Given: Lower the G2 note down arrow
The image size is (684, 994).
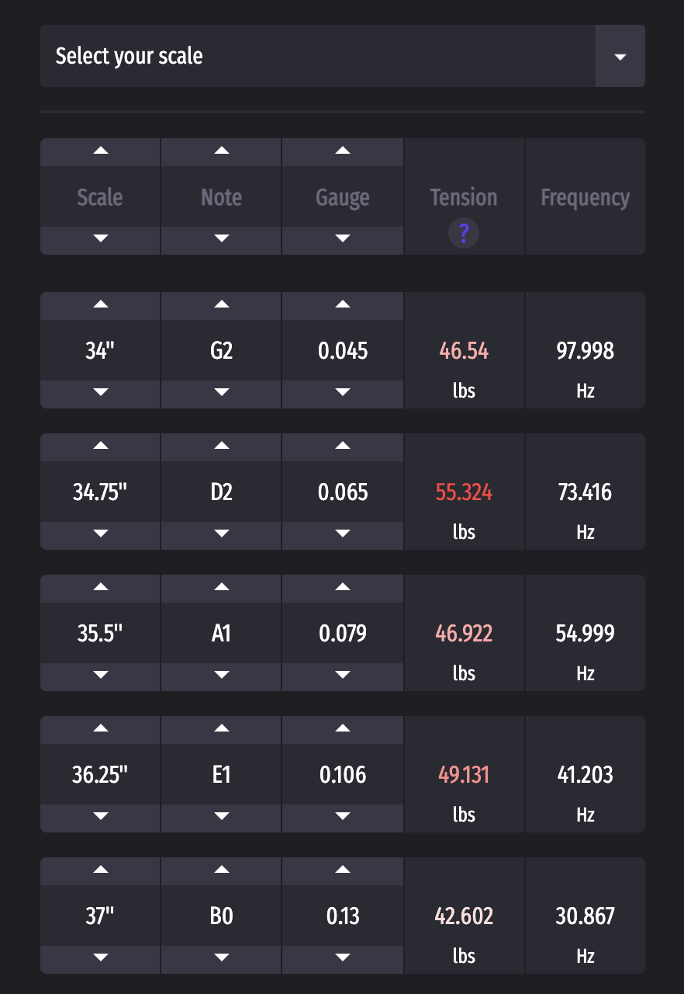Looking at the screenshot, I should [221, 394].
